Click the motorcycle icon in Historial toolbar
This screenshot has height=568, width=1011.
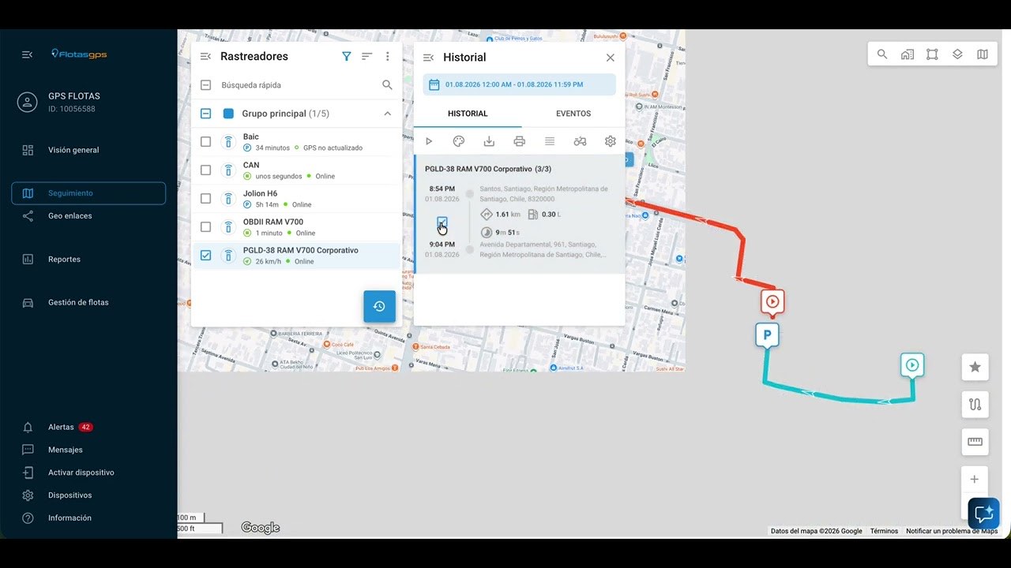[x=580, y=141]
